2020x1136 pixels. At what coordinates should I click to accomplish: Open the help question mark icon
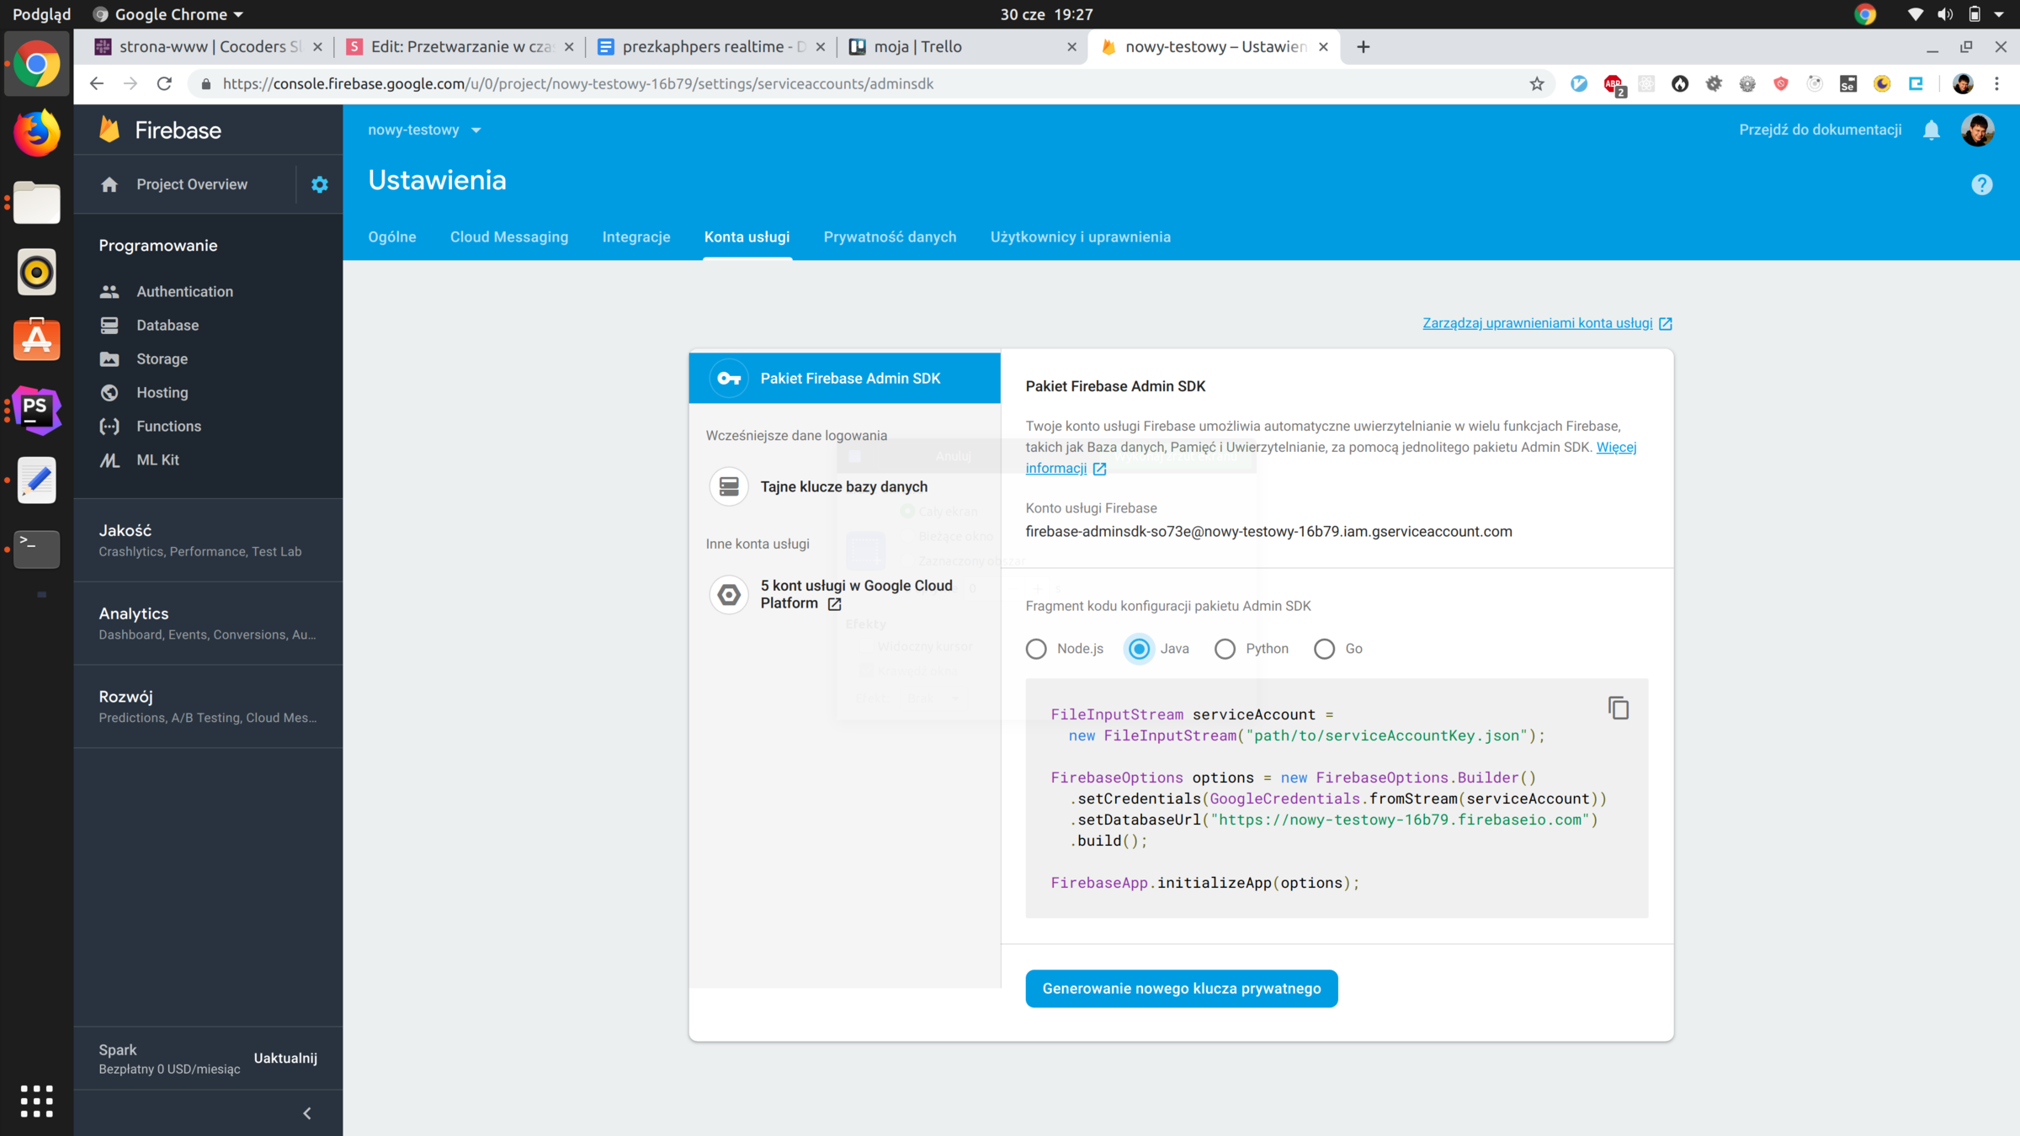pyautogui.click(x=1981, y=184)
